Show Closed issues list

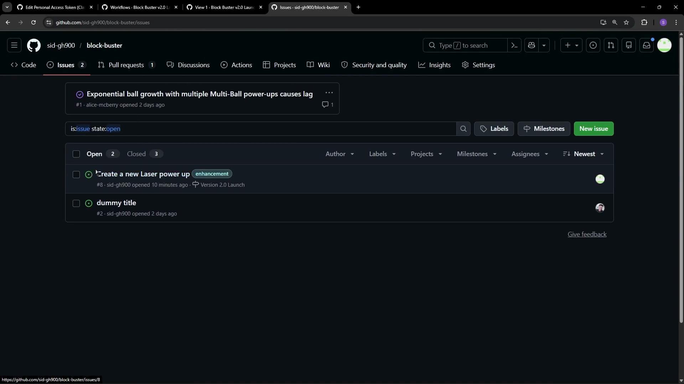(145, 154)
